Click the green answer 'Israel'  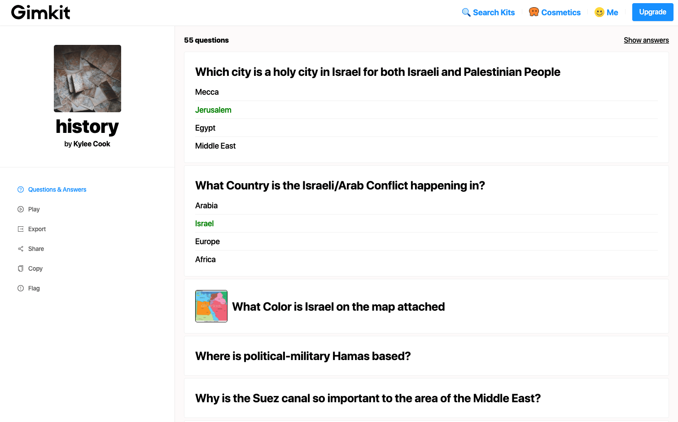tap(204, 224)
